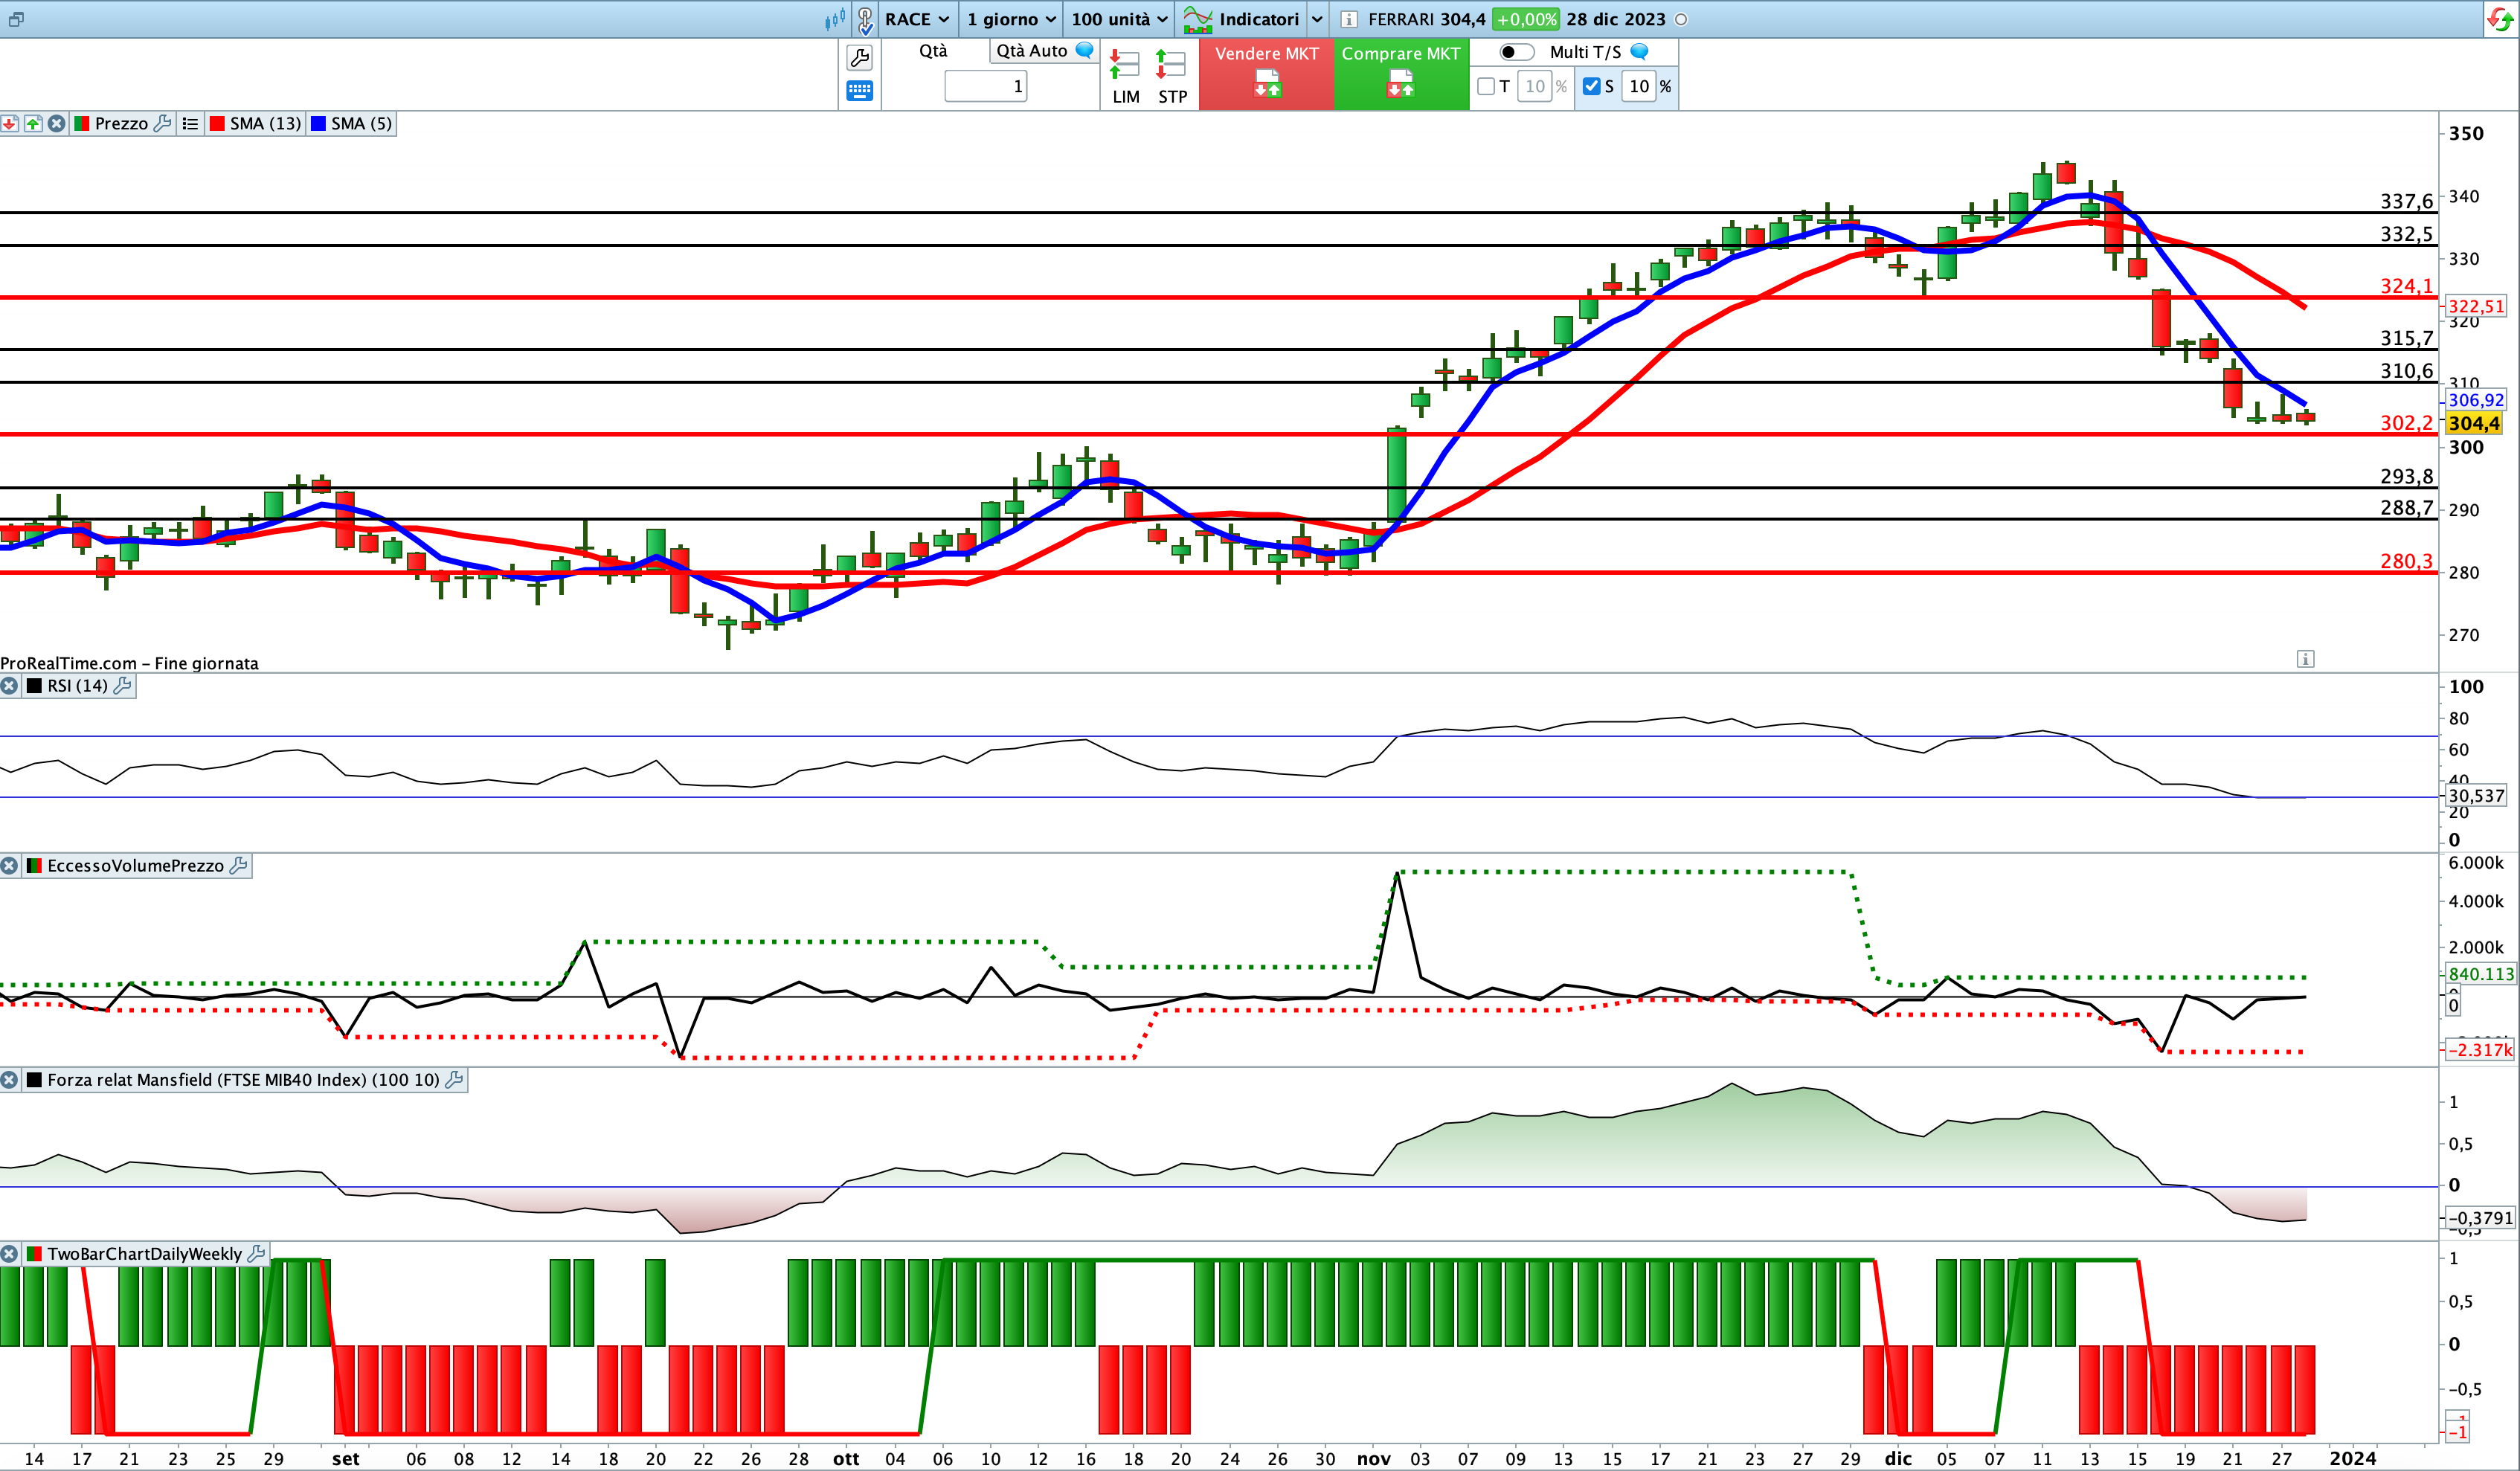Expand the arrow next to Indicatori
The image size is (2520, 1471).
click(x=1317, y=19)
